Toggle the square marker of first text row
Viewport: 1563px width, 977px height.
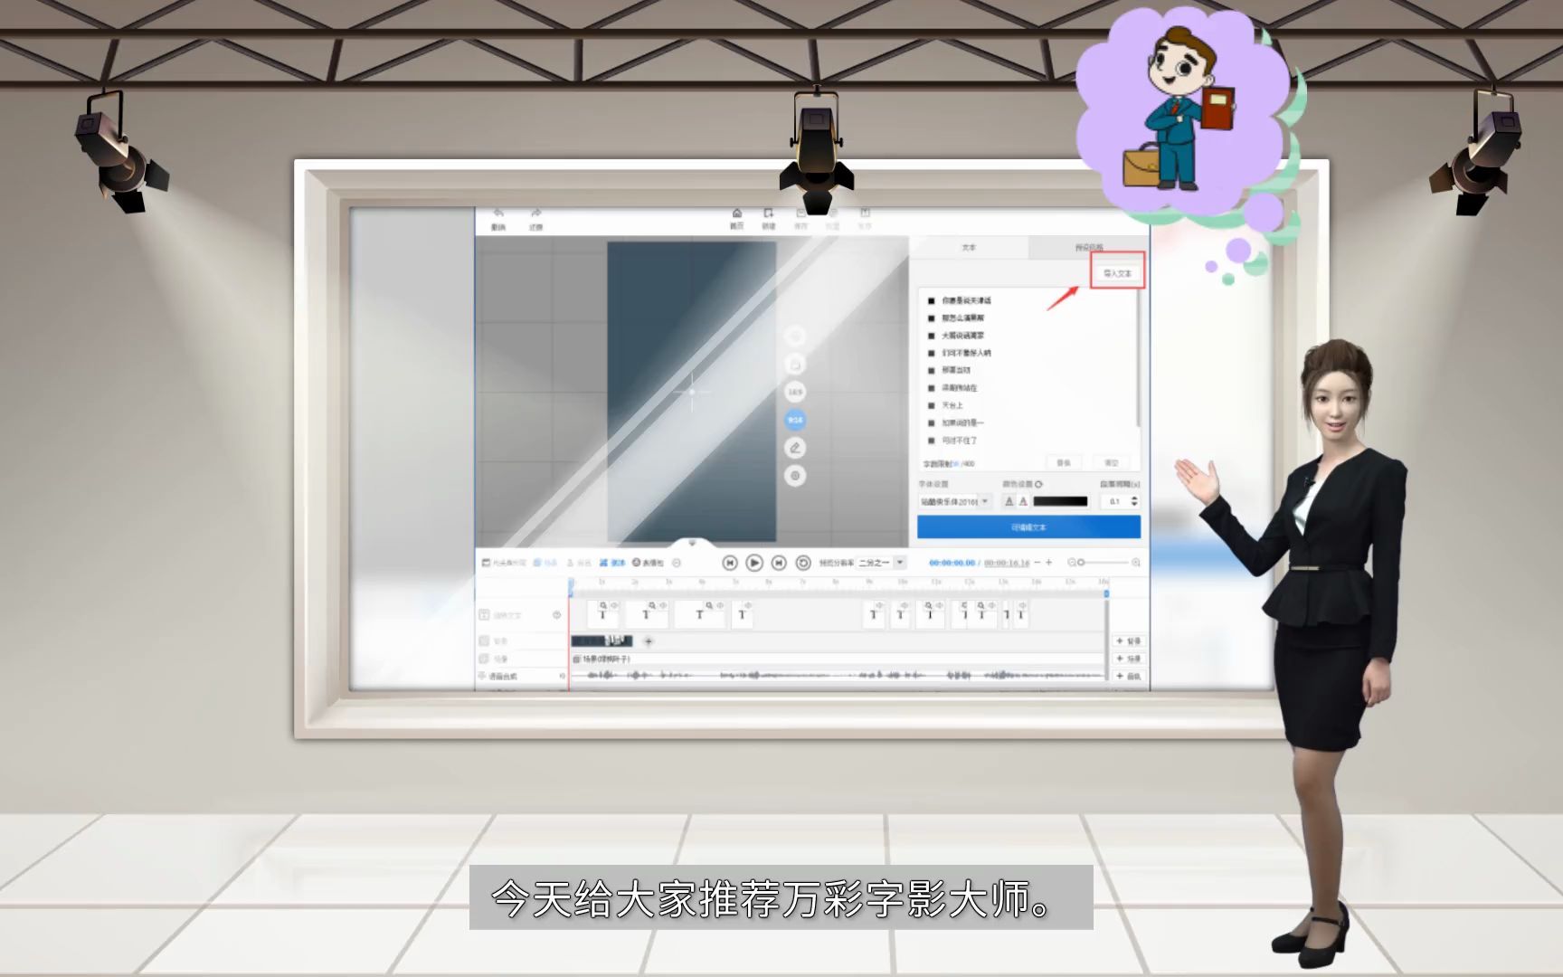pos(931,300)
